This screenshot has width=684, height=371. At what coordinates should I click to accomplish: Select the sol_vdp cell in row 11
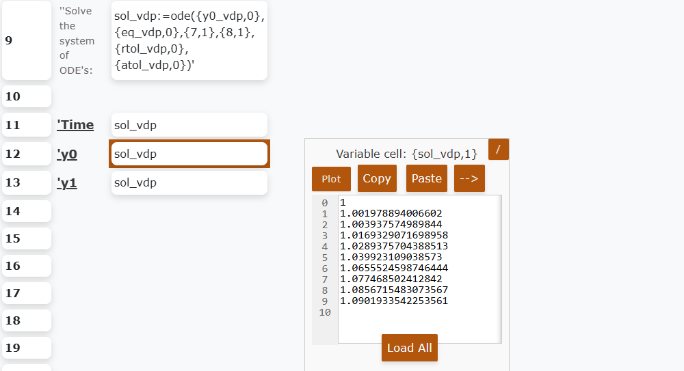point(189,125)
